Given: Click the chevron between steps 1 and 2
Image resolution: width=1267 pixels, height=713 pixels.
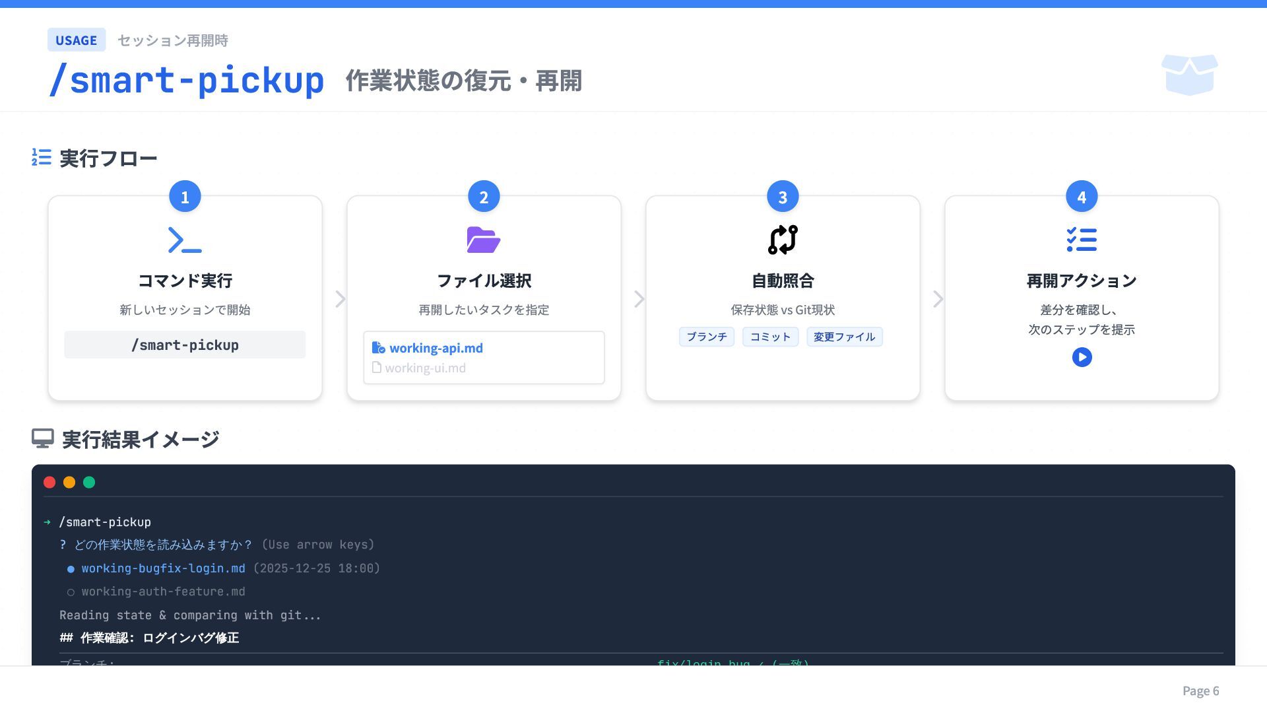Looking at the screenshot, I should click(x=340, y=299).
